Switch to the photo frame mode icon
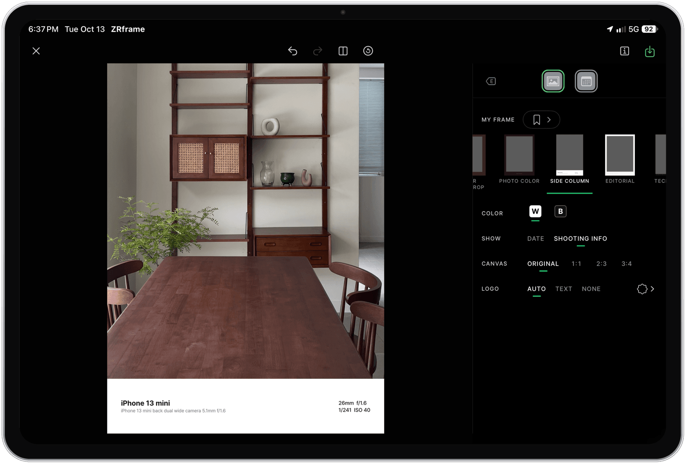The height and width of the screenshot is (464, 686). 553,81
